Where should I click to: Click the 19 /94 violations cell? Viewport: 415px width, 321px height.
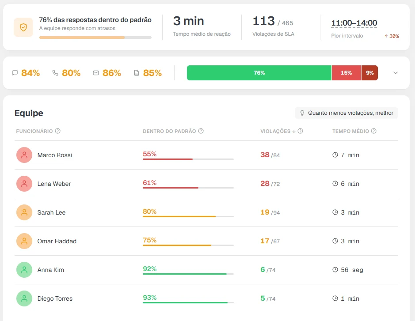pos(270,212)
